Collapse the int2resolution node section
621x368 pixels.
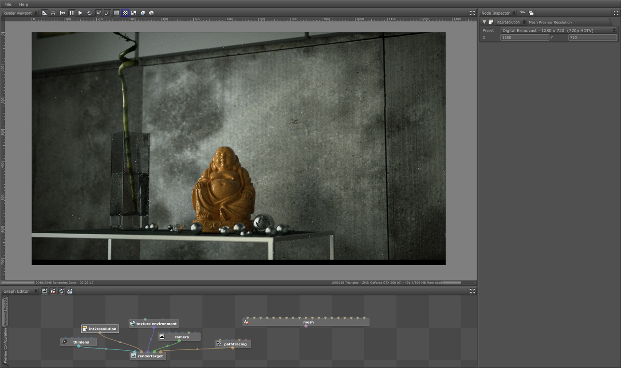click(x=484, y=22)
